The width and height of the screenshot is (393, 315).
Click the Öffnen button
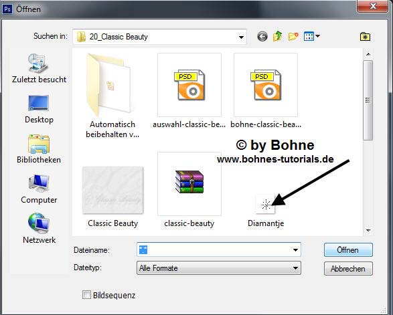[348, 250]
